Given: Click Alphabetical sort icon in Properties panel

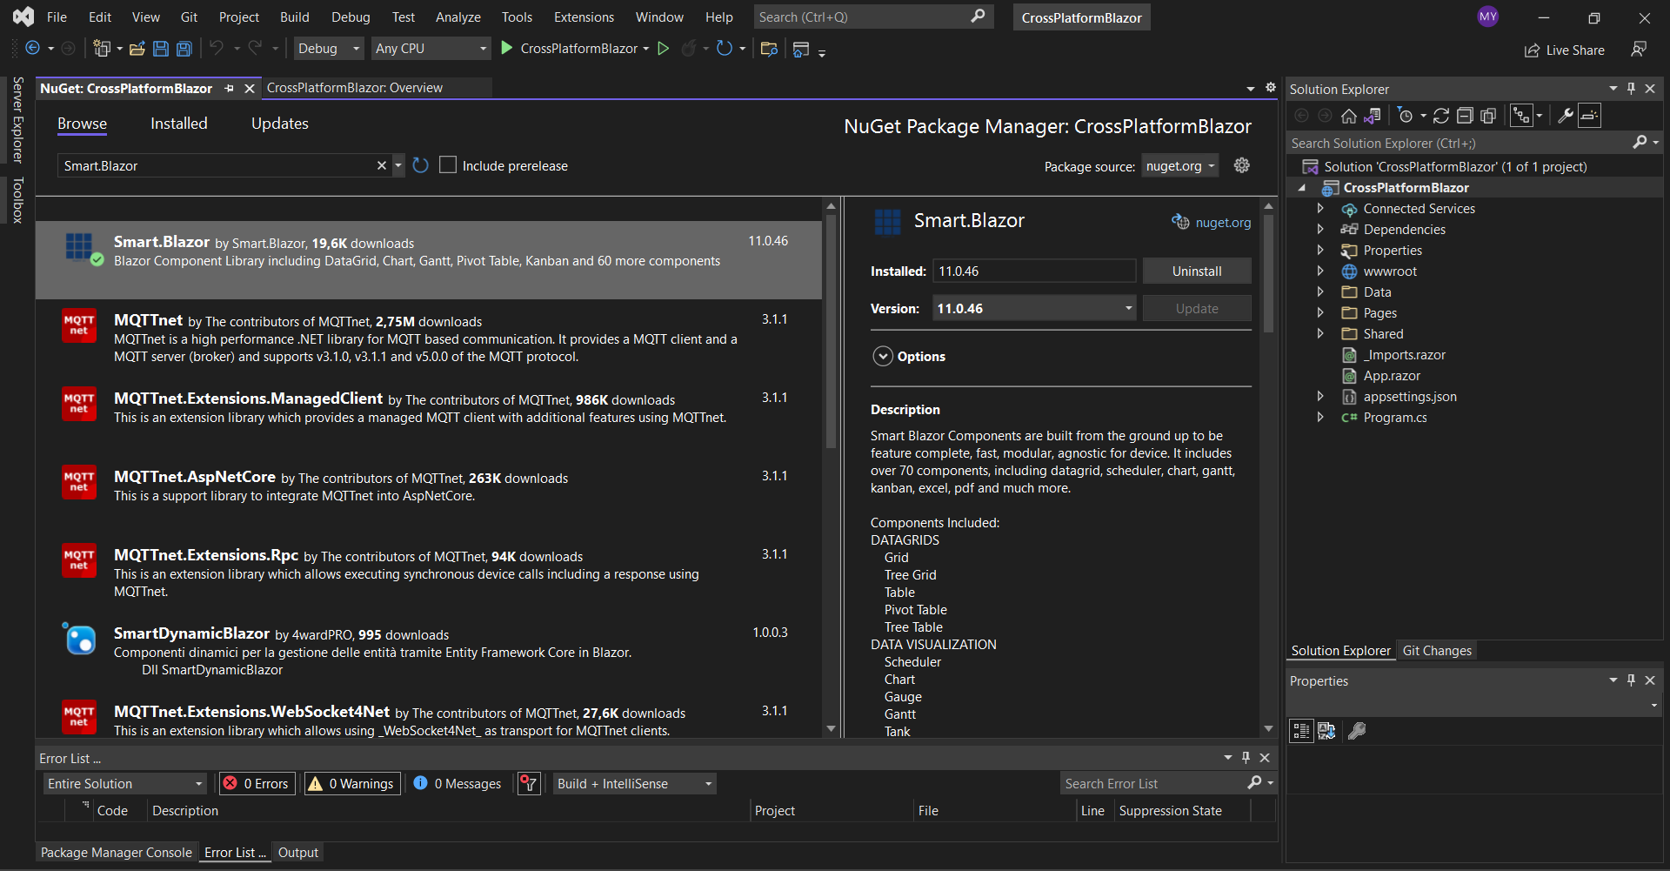Looking at the screenshot, I should [x=1326, y=731].
